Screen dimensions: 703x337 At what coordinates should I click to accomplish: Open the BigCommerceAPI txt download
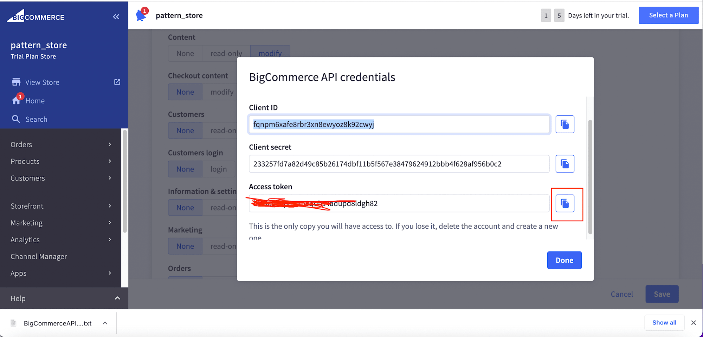[58, 323]
